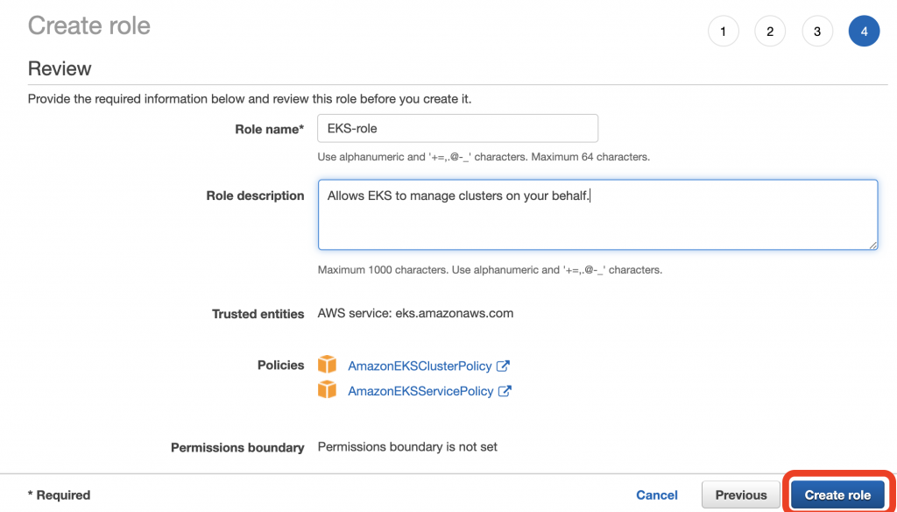Click the Role name label

pos(269,129)
